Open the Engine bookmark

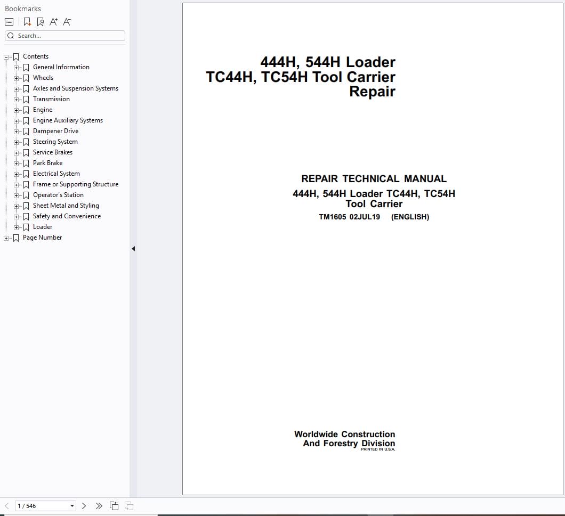43,110
